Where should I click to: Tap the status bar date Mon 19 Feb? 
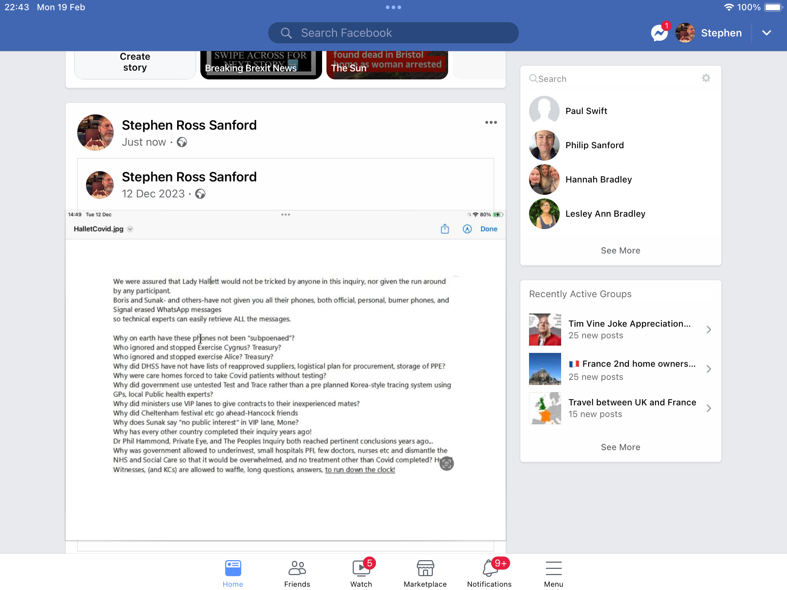(x=61, y=7)
